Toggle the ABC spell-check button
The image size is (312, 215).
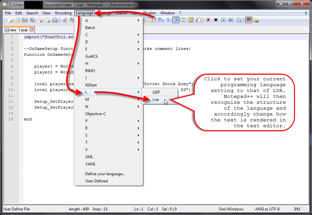point(249,20)
